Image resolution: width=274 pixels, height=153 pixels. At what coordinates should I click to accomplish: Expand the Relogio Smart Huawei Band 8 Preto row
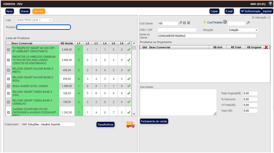[x=8, y=70]
